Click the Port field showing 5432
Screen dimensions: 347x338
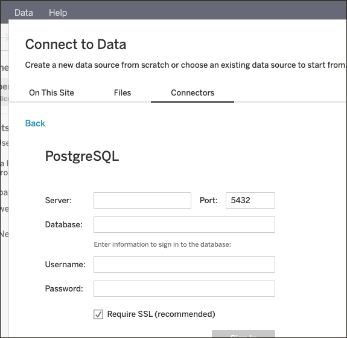point(250,201)
